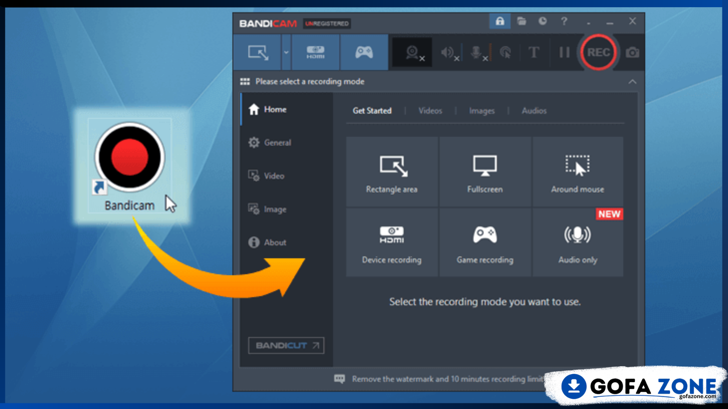Start recording with the REC button
Screen dimensions: 728x409
598,52
